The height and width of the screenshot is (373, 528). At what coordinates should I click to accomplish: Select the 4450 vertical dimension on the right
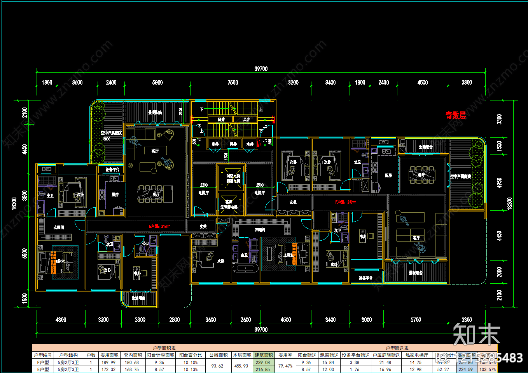point(499,236)
